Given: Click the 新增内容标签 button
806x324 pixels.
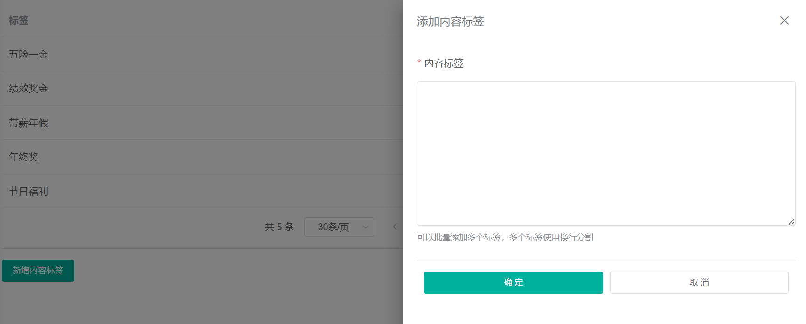Looking at the screenshot, I should pyautogui.click(x=38, y=270).
